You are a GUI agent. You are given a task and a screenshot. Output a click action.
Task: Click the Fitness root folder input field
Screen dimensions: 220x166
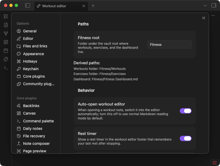pyautogui.click(x=170, y=44)
